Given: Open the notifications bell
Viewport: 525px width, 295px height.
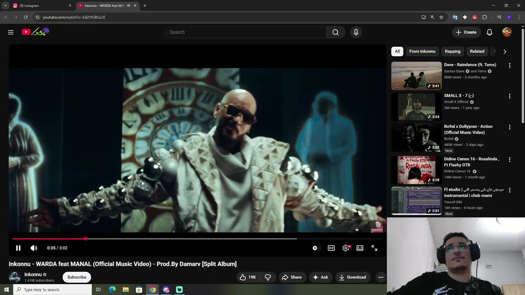Looking at the screenshot, I should pos(489,32).
